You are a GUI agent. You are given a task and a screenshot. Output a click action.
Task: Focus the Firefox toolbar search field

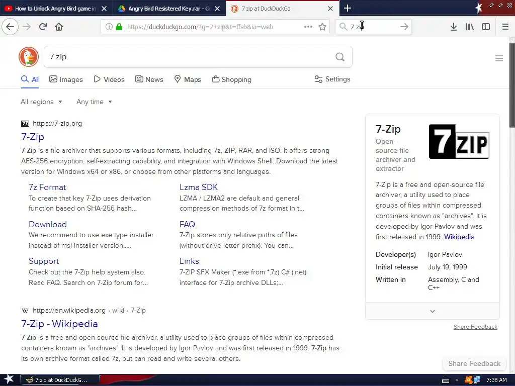(374, 27)
